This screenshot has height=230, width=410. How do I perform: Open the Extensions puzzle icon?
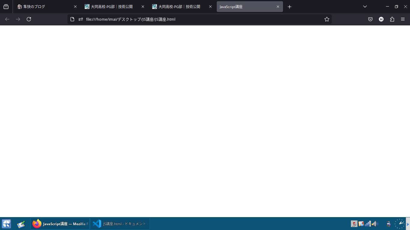[392, 19]
